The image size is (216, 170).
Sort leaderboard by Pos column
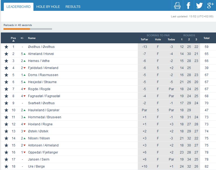pos(13,38)
